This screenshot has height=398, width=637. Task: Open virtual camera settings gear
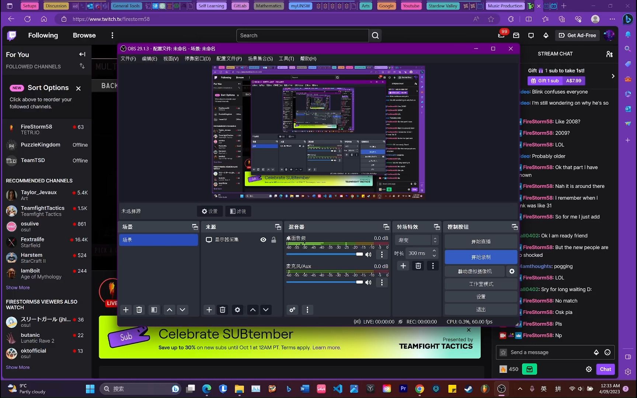point(512,271)
